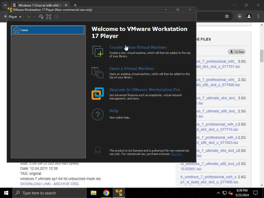Screen dimensions: 264x198
Task: Open File Explorer from taskbar
Action: point(93,193)
